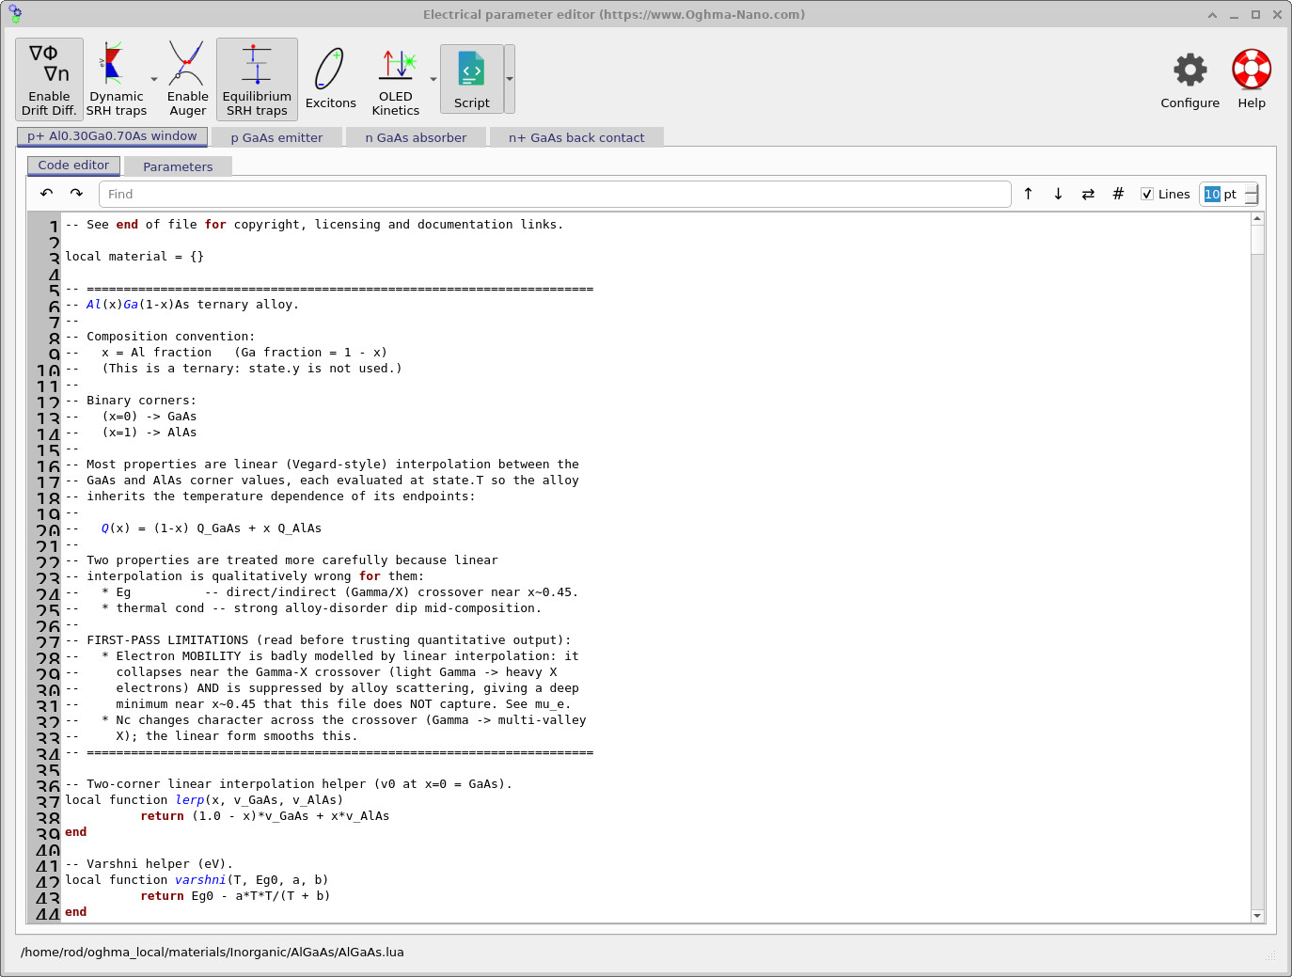This screenshot has height=977, width=1292.
Task: Toggle the Script editor button
Action: click(x=472, y=79)
